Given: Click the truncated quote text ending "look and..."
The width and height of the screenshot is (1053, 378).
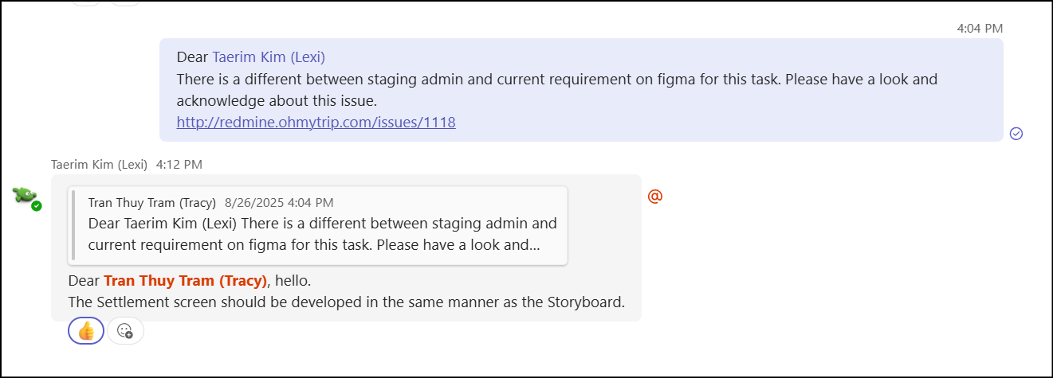Looking at the screenshot, I should click(314, 245).
